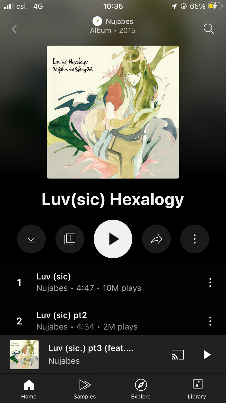Open options for Luv (sic) pt2
Image resolution: width=226 pixels, height=403 pixels.
tap(210, 321)
